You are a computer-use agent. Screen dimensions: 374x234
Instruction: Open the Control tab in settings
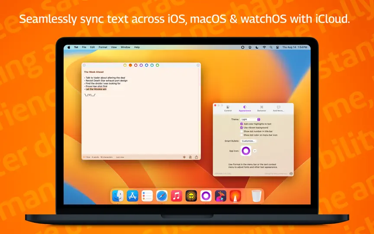click(x=228, y=109)
